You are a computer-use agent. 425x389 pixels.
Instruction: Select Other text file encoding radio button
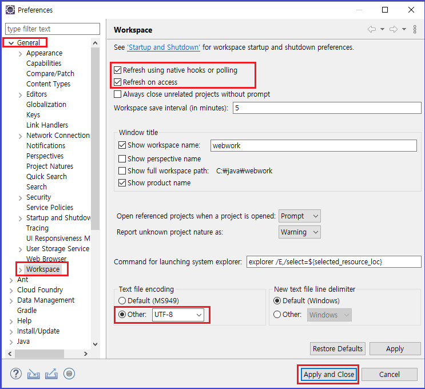[122, 315]
